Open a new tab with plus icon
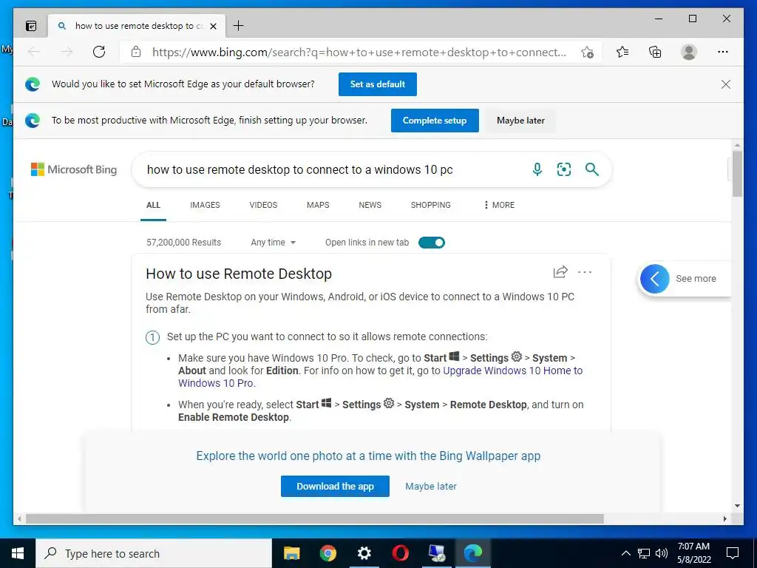This screenshot has width=757, height=568. (238, 26)
